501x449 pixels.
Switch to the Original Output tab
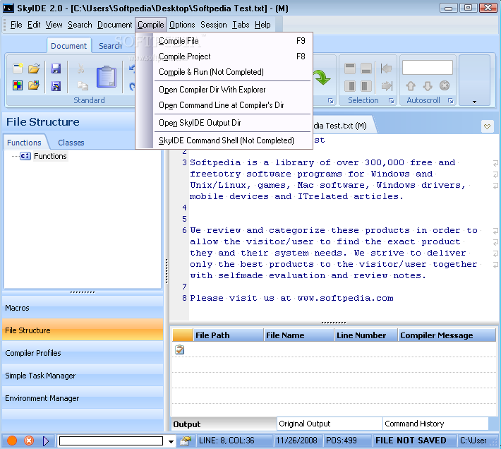[330, 424]
